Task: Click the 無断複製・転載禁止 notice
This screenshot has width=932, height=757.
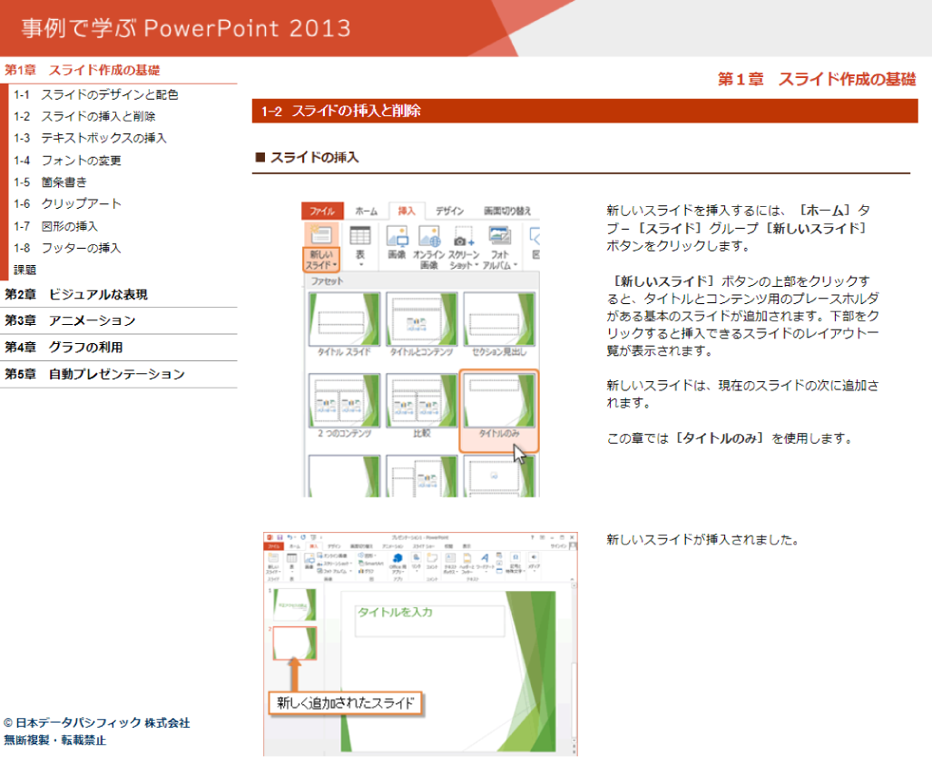Action: click(x=54, y=741)
